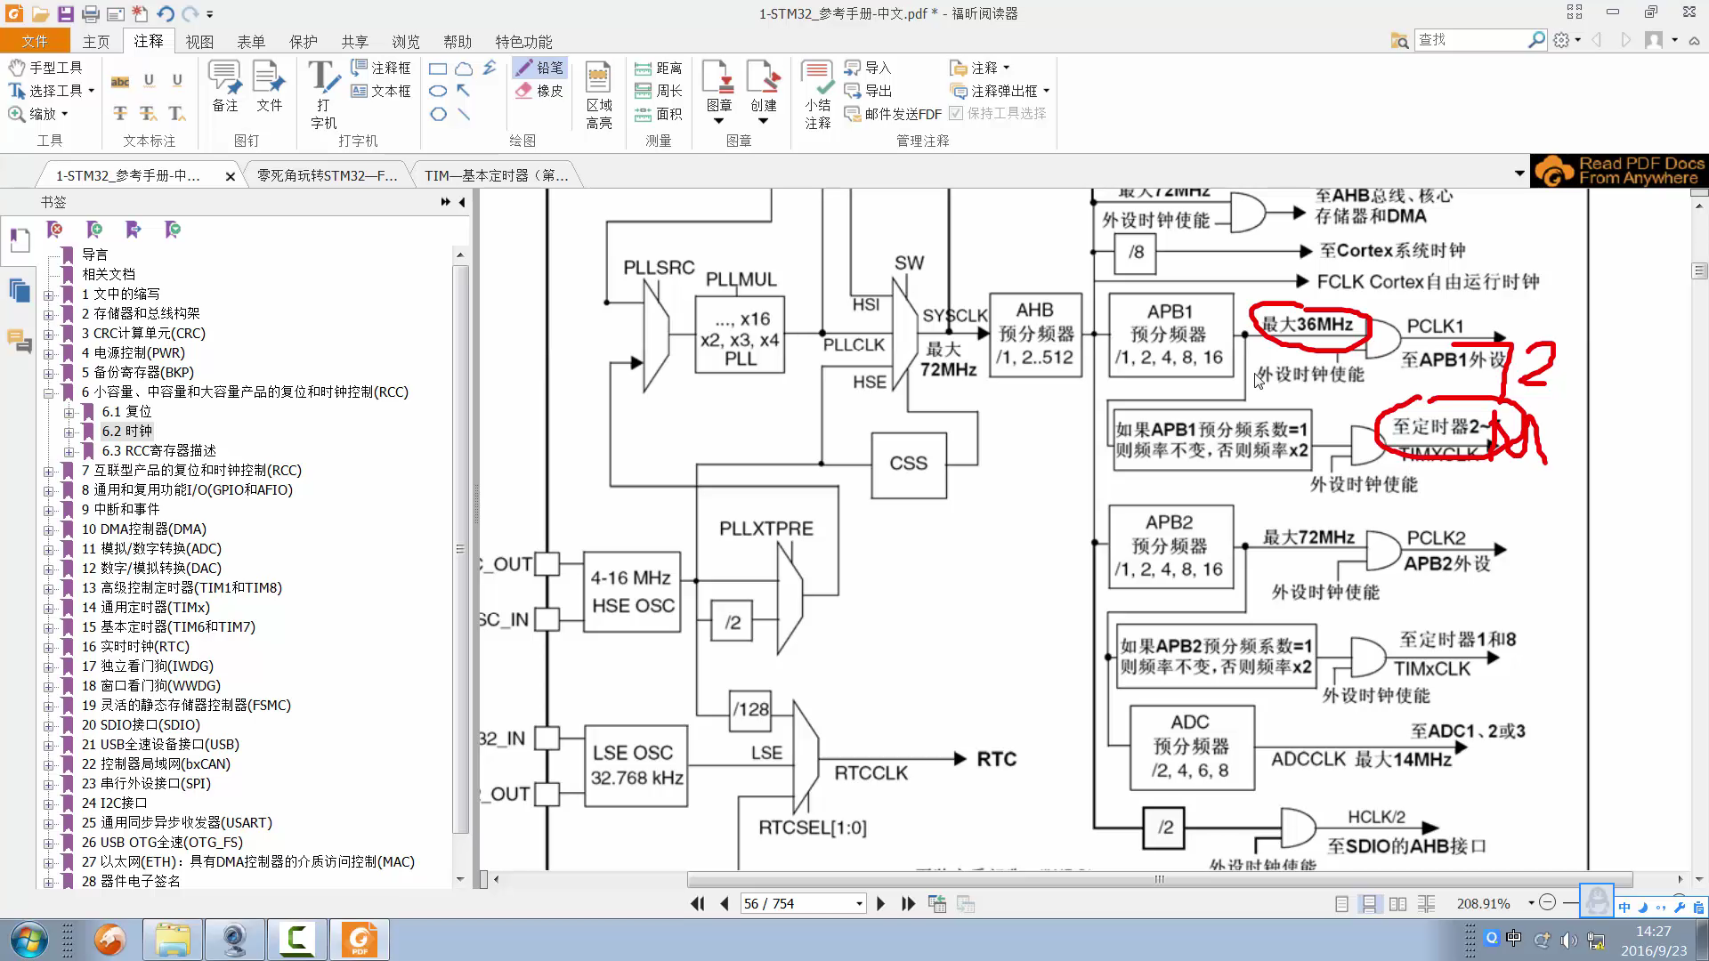Open bookmark 6.2 时钟
Viewport: 1709px width, 961px height.
(126, 432)
